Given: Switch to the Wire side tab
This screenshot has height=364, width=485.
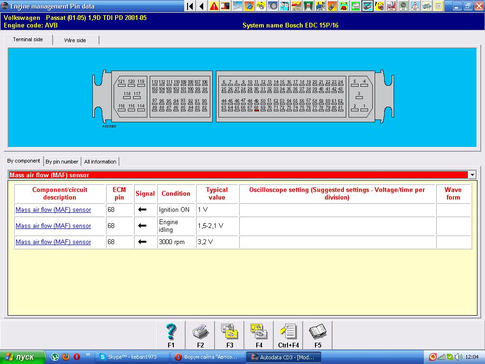Looking at the screenshot, I should coord(75,40).
